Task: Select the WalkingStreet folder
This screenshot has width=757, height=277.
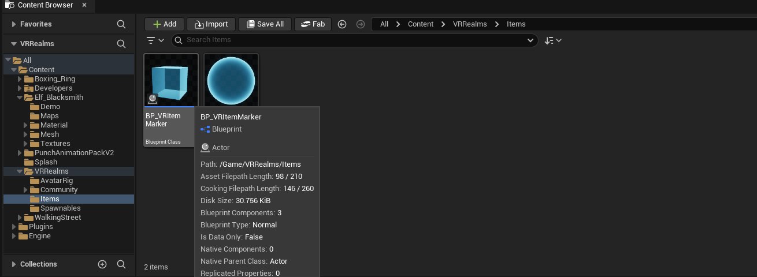Action: 57,218
